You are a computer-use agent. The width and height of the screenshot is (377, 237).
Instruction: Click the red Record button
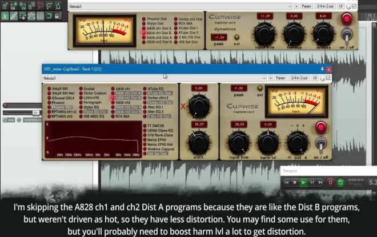click(331, 183)
